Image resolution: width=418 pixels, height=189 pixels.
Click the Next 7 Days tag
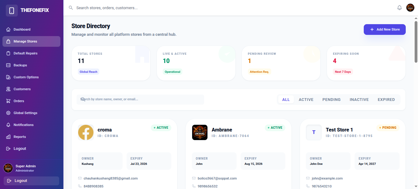343,72
